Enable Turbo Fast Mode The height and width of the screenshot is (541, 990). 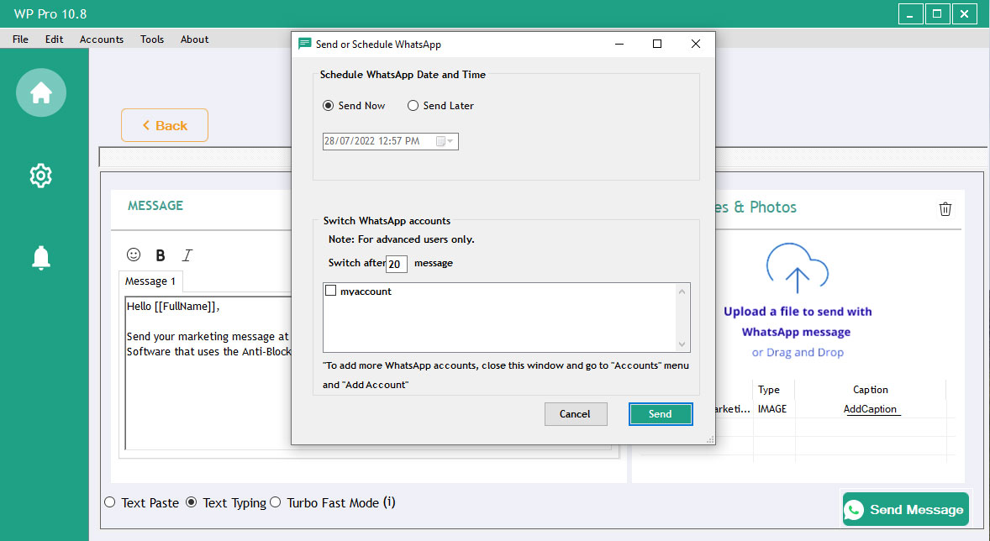(x=276, y=502)
